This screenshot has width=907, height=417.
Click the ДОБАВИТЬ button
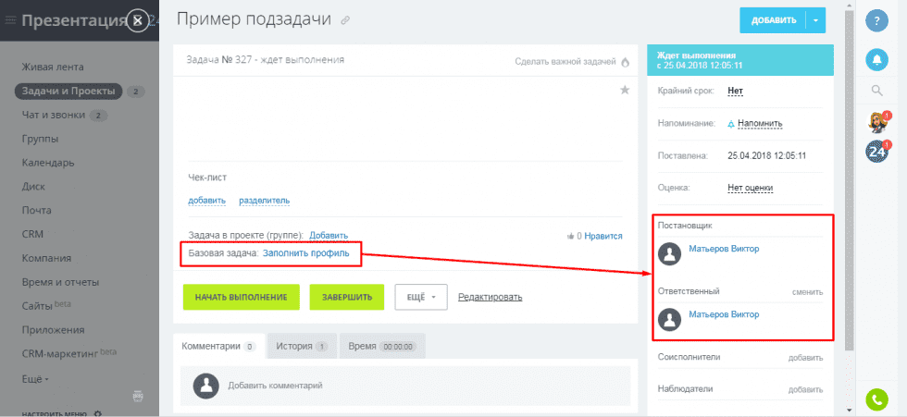[774, 20]
